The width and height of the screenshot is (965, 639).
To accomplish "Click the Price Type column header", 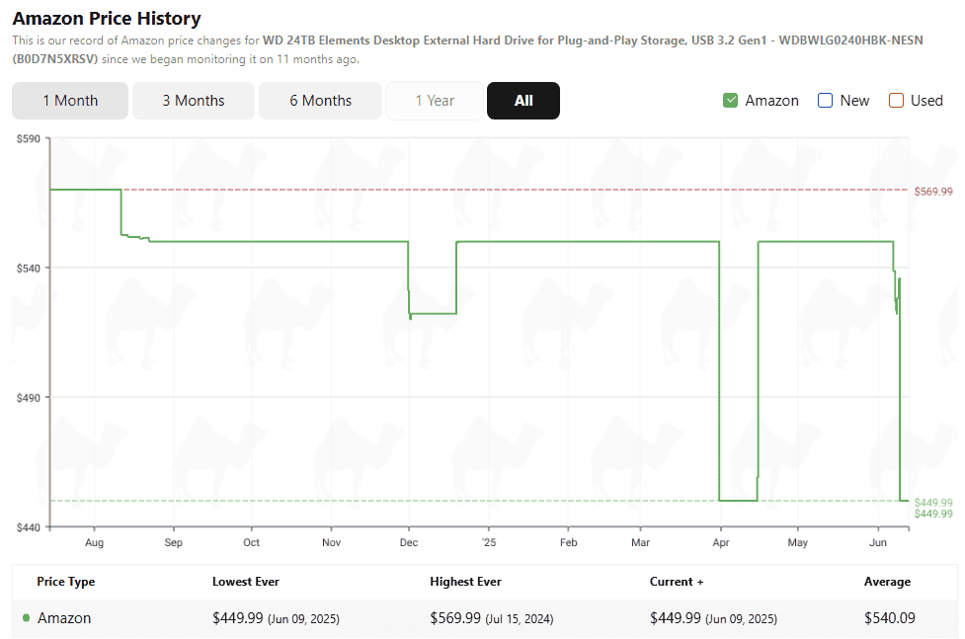I will pyautogui.click(x=66, y=582).
